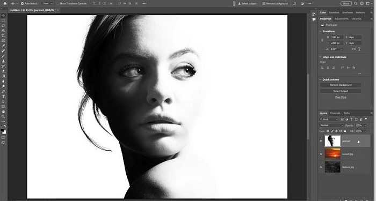Image resolution: width=376 pixels, height=201 pixels.
Task: Hide the sunset.jpg layer with eye icon
Action: [x=321, y=154]
